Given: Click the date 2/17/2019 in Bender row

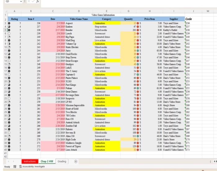Looking at the screenshot, I should pyautogui.click(x=53, y=30).
